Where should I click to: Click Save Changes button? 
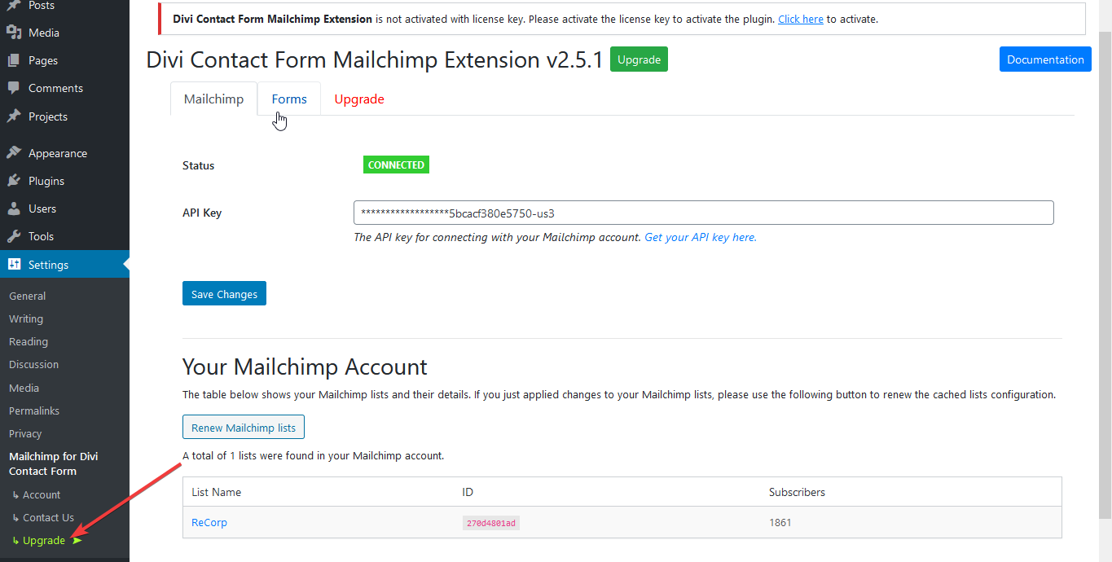[224, 294]
